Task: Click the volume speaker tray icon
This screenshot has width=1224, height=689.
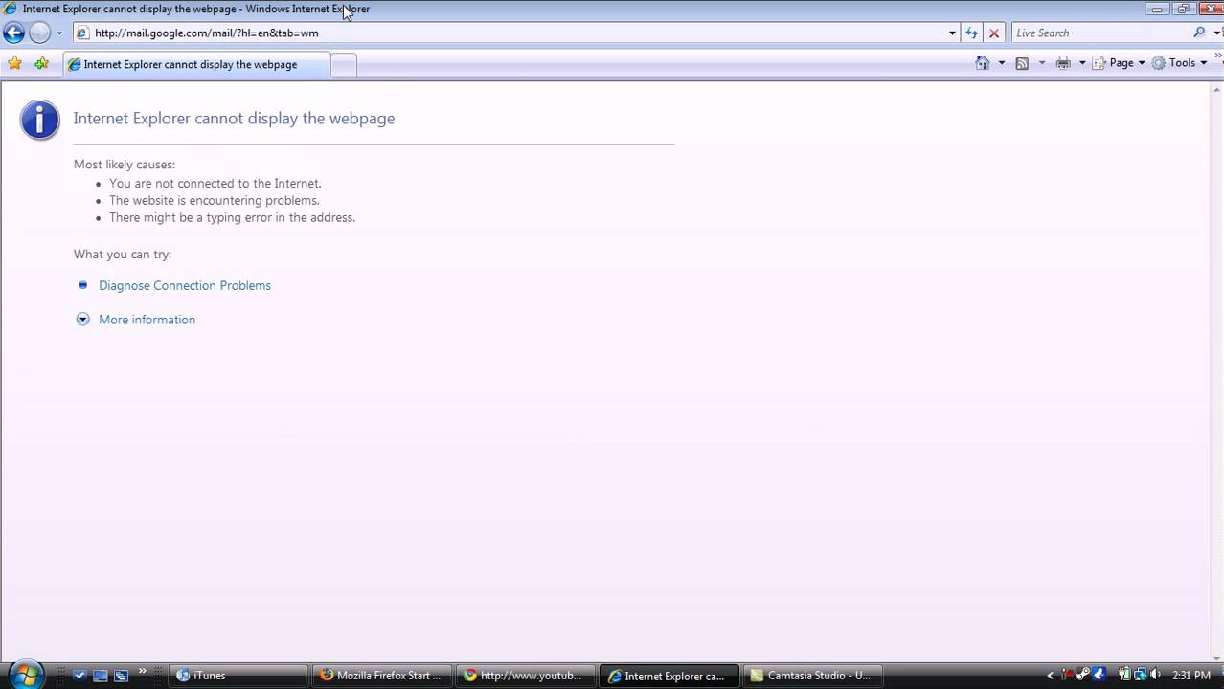Action: [x=1154, y=675]
